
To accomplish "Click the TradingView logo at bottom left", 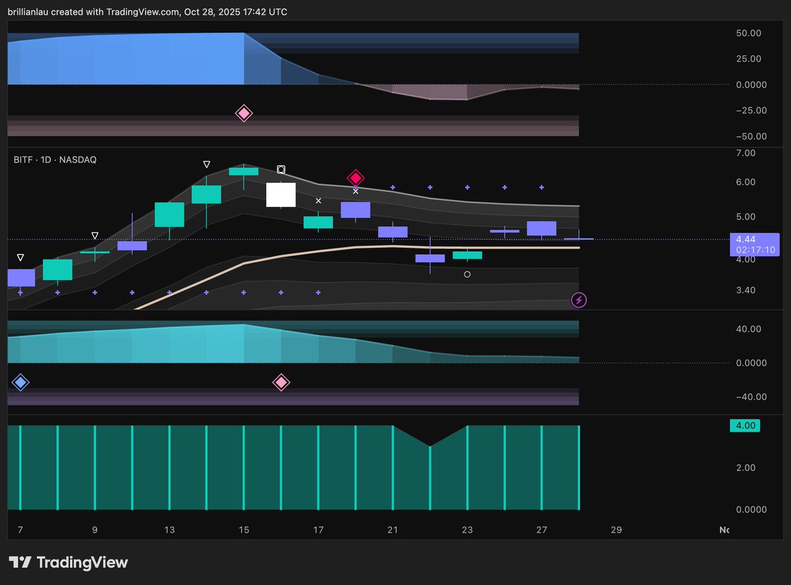I will pos(68,563).
